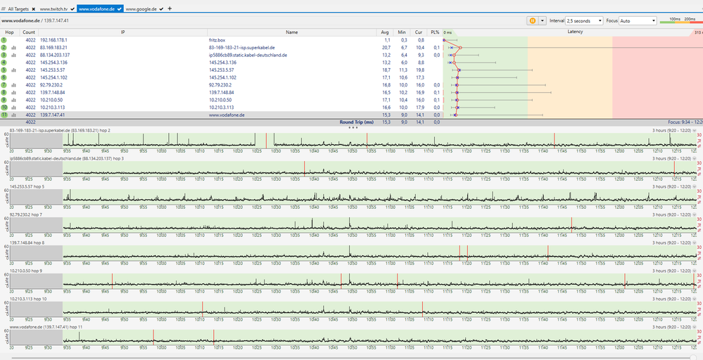Toggle timeline graph for hop 5
Screen dimensions: 703x360
(x=13, y=70)
